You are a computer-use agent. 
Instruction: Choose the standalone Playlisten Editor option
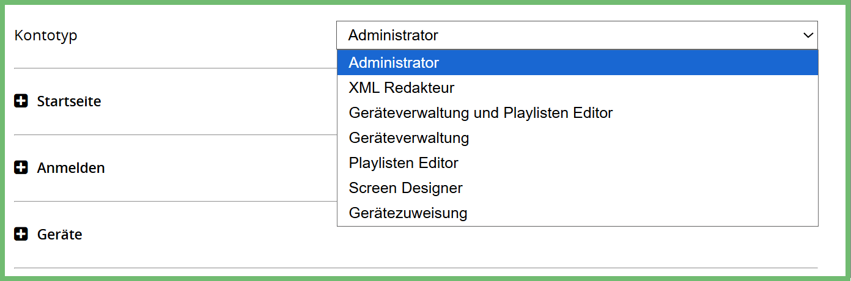click(403, 162)
